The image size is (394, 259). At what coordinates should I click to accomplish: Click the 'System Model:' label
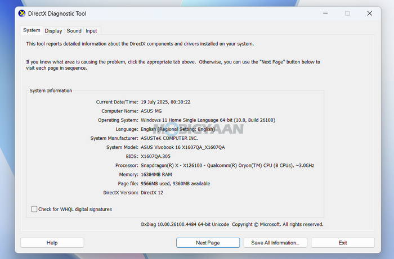pos(122,147)
